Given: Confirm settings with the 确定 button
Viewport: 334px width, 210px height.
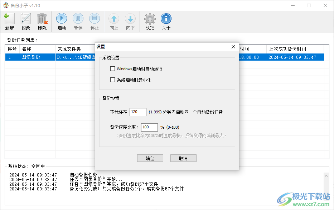Looking at the screenshot, I should 150,158.
